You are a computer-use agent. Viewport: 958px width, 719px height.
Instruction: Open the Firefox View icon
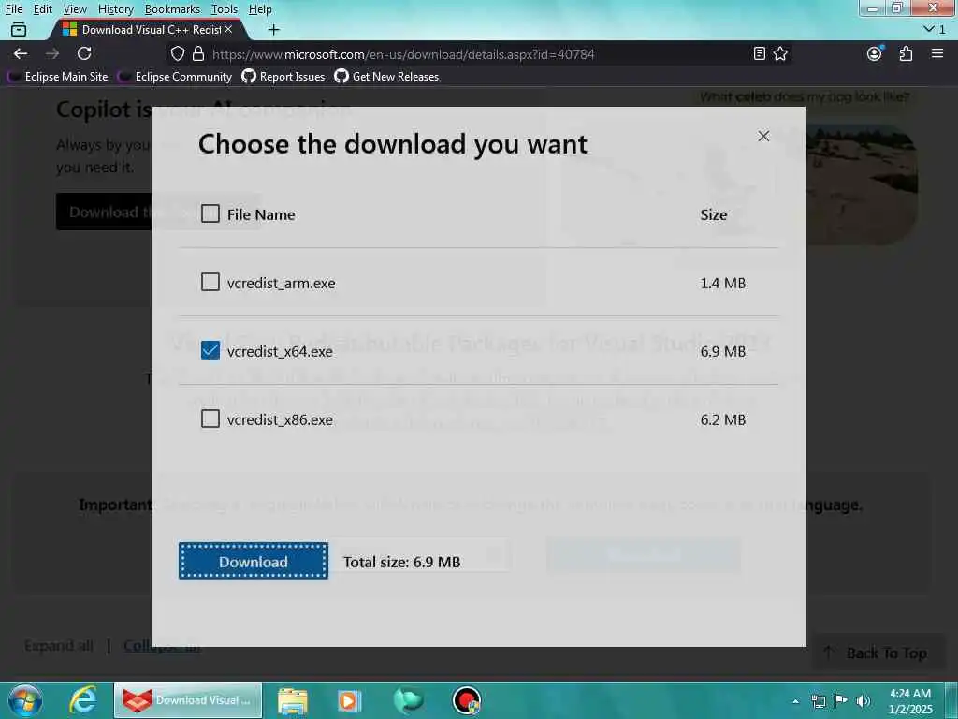[x=19, y=29]
